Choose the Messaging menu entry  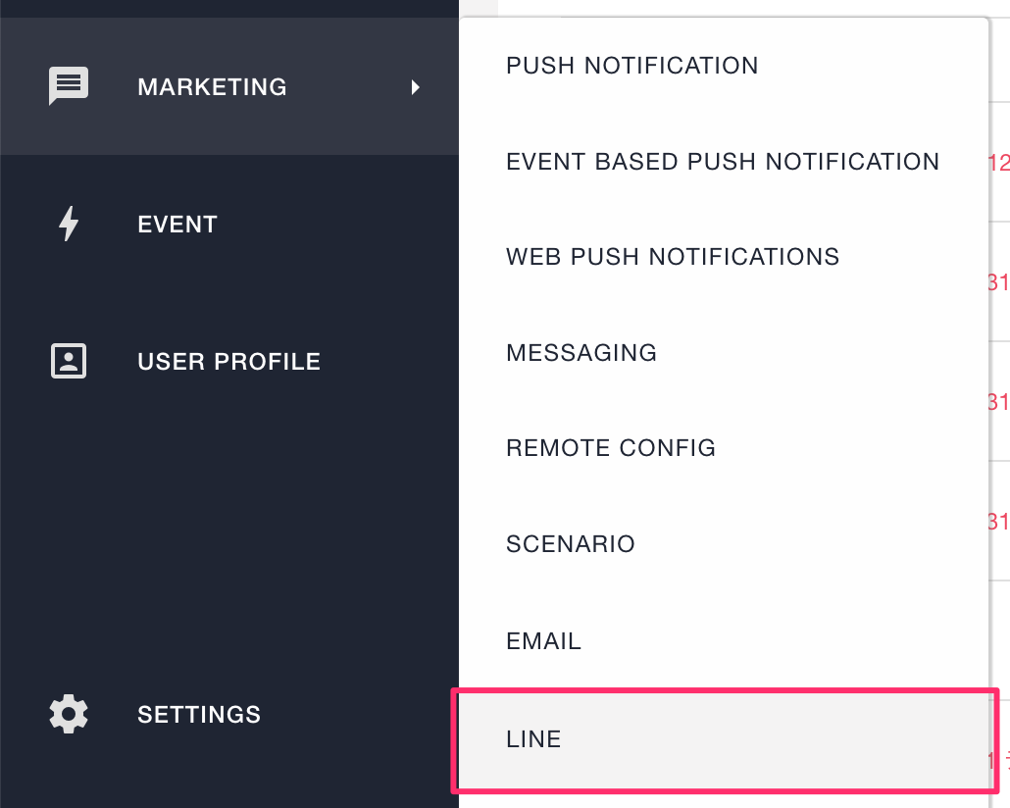(581, 353)
